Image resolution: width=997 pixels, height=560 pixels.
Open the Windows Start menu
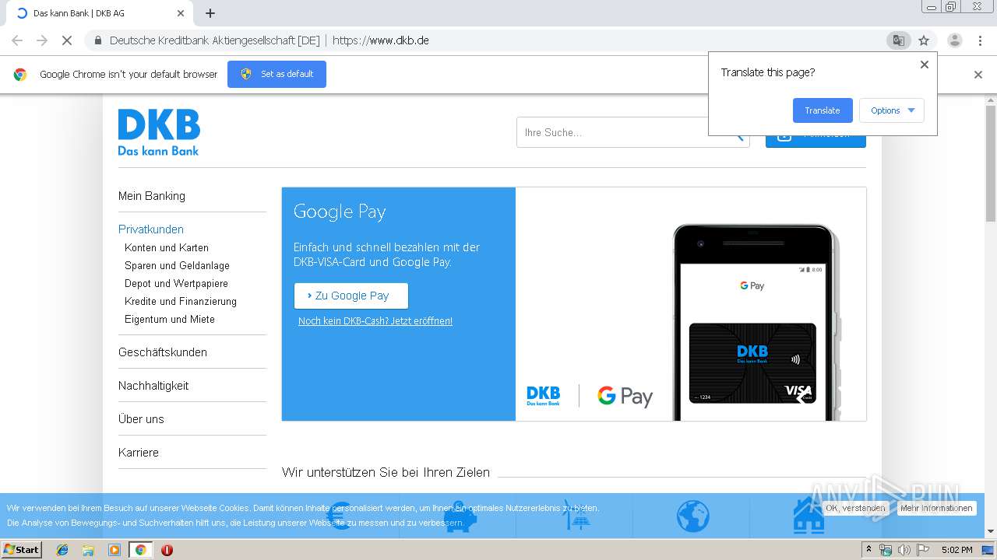pos(21,550)
